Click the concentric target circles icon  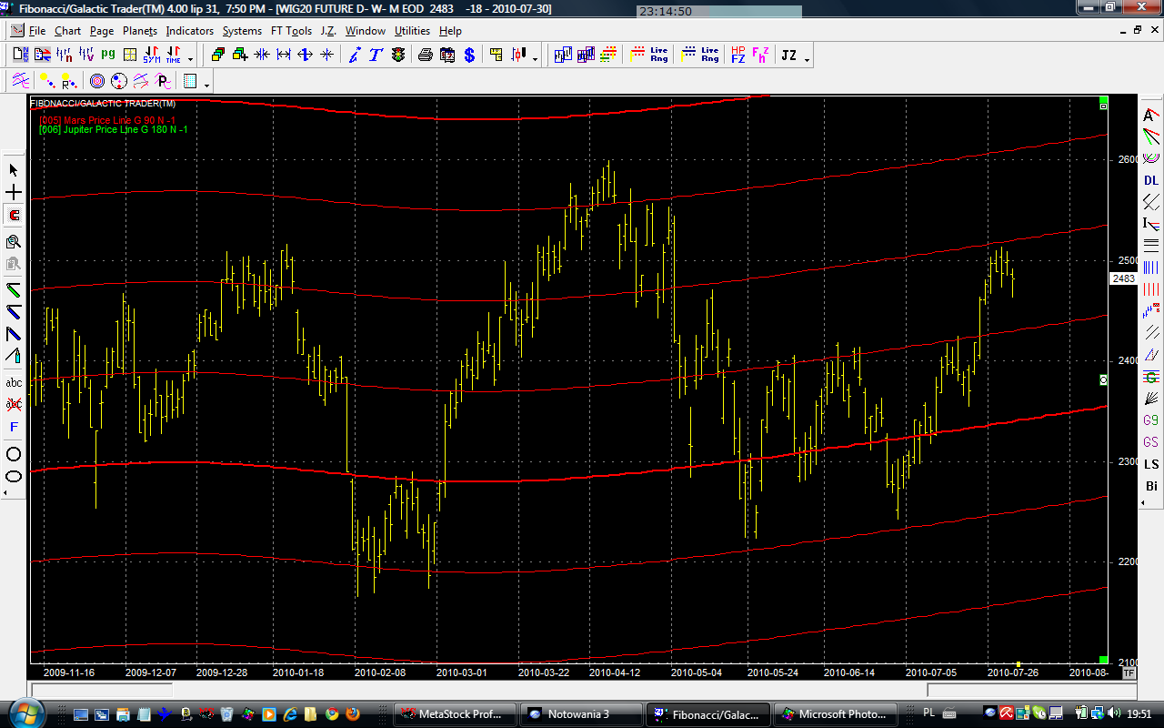(x=97, y=81)
